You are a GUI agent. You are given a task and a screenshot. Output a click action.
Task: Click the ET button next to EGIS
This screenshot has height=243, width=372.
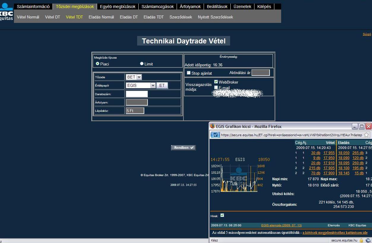point(162,85)
